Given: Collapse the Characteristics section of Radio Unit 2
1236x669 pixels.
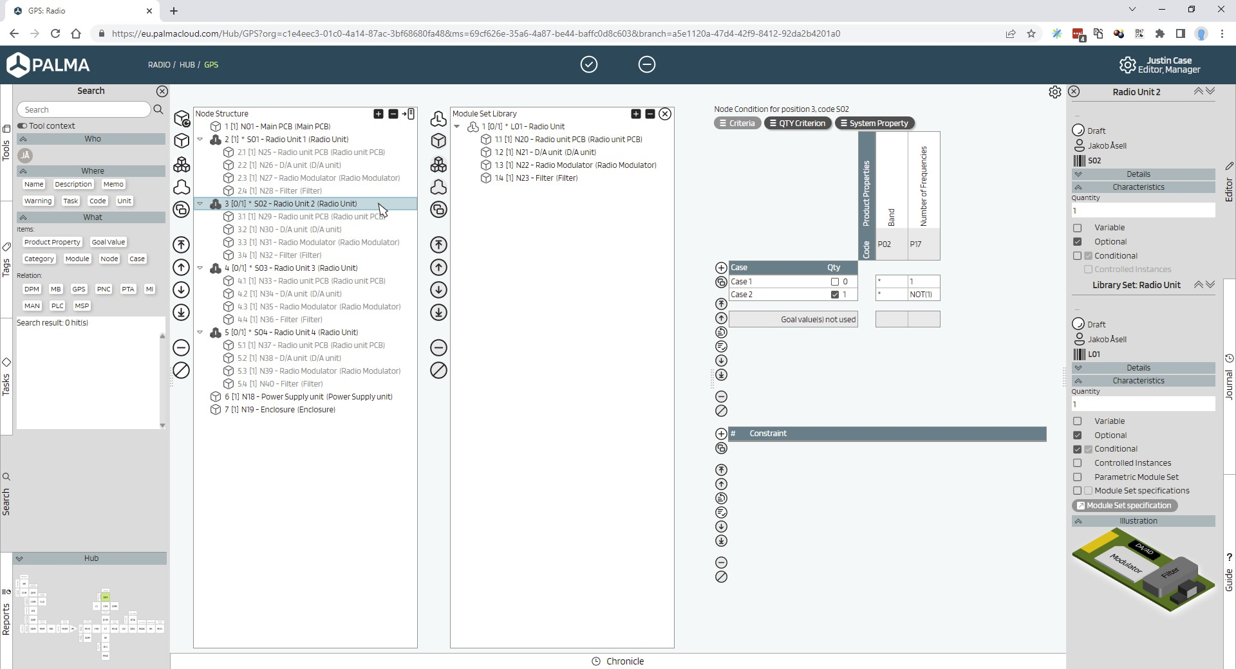Looking at the screenshot, I should pyautogui.click(x=1078, y=187).
